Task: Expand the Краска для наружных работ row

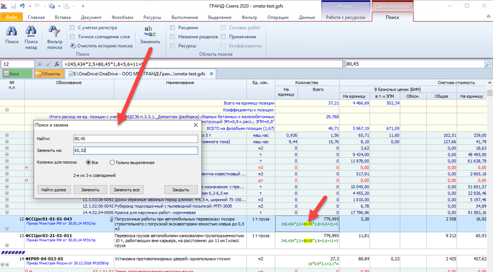Action: click(x=7, y=212)
